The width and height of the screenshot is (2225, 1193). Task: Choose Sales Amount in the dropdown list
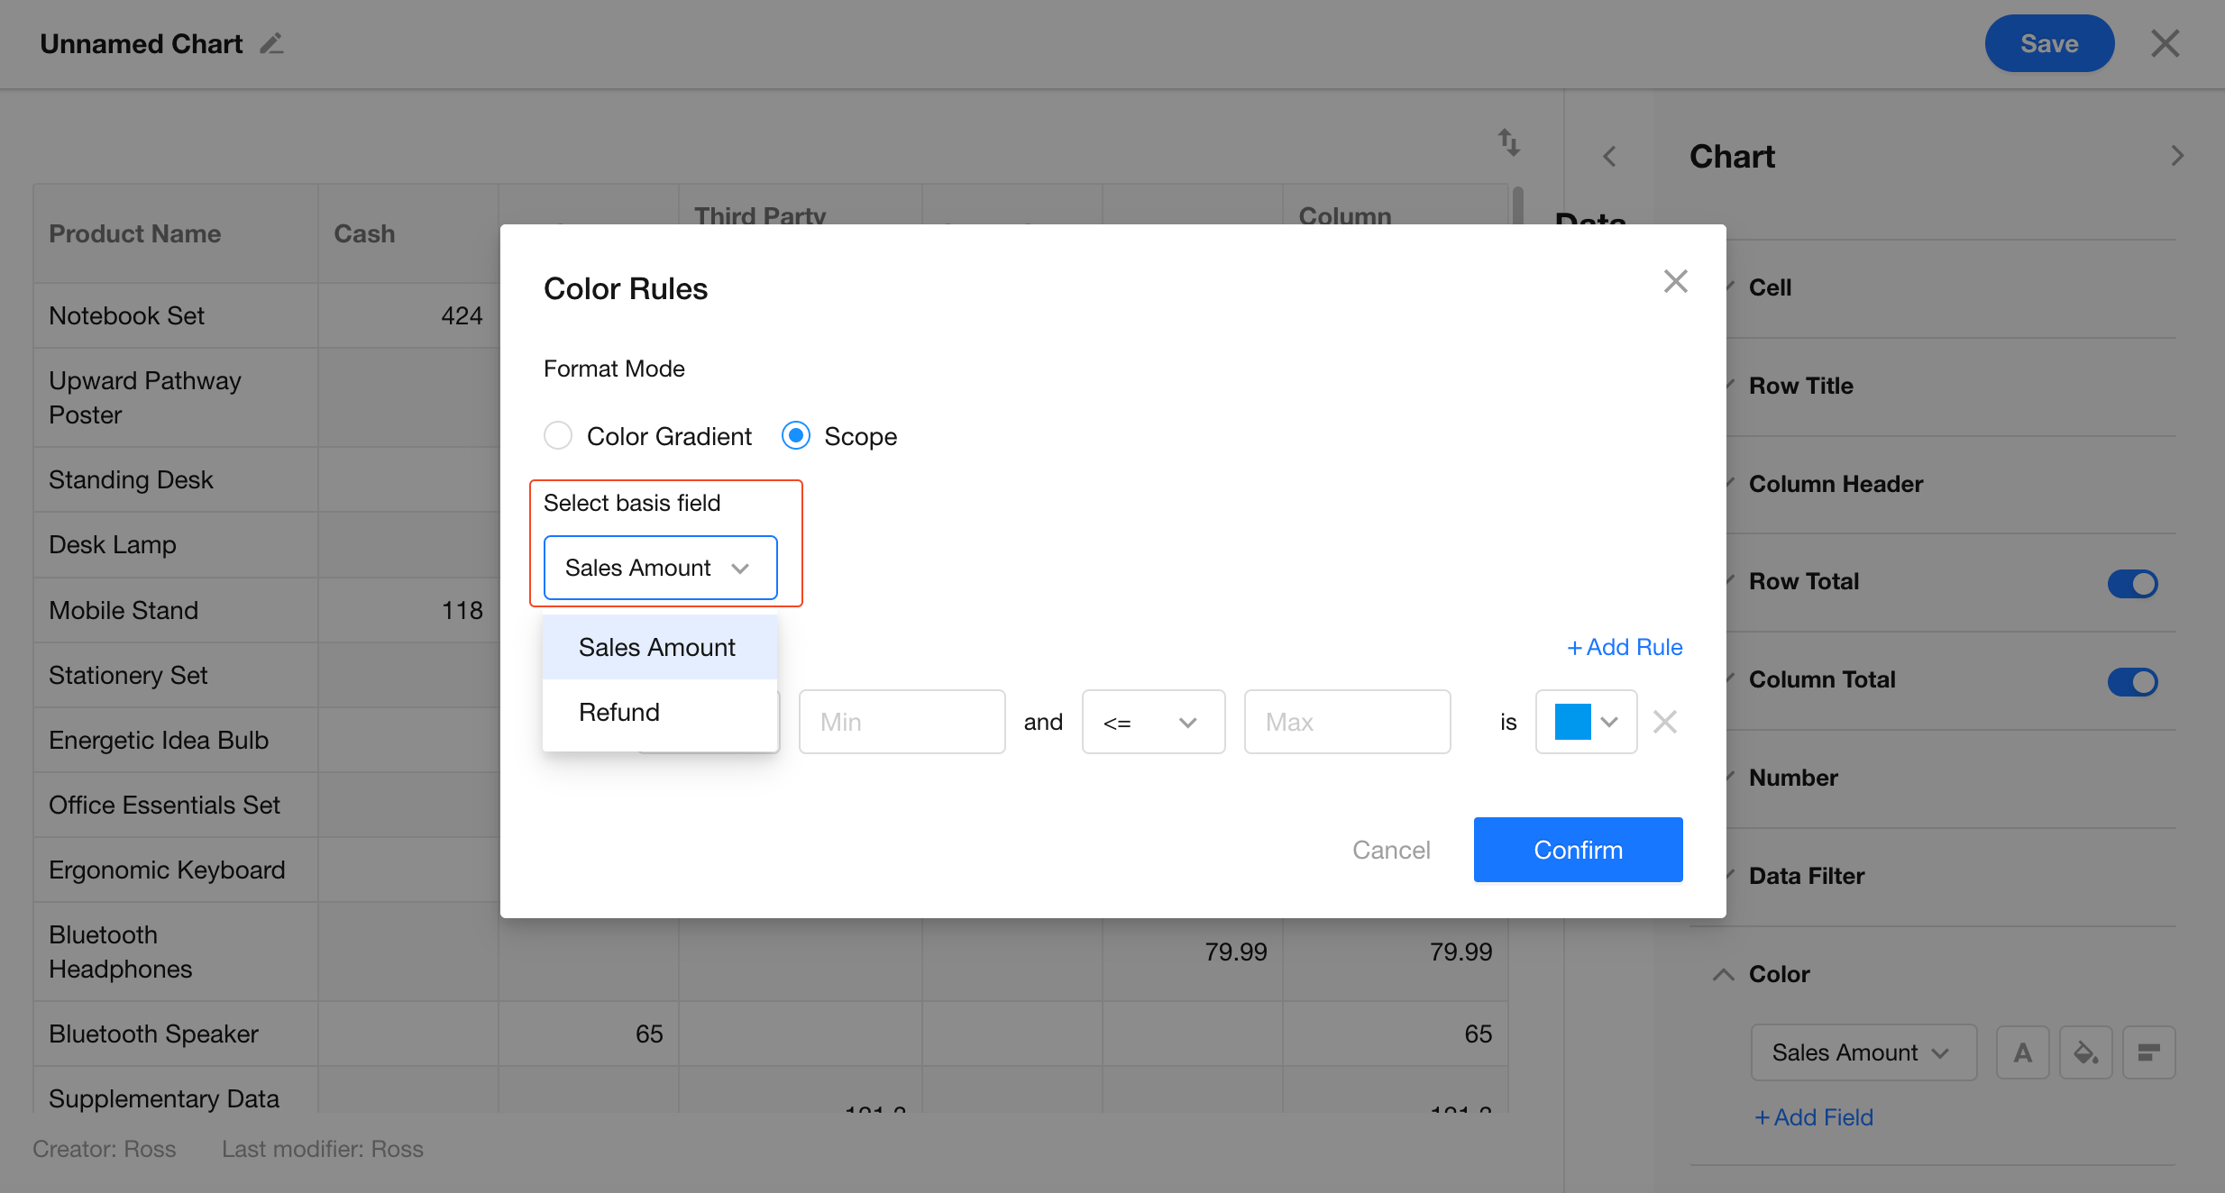click(x=657, y=648)
